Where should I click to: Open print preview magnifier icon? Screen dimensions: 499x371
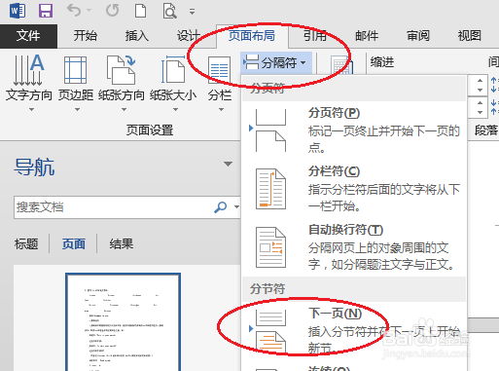point(169,12)
